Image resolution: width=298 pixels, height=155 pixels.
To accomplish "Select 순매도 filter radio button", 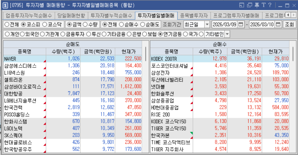I will (143, 24).
